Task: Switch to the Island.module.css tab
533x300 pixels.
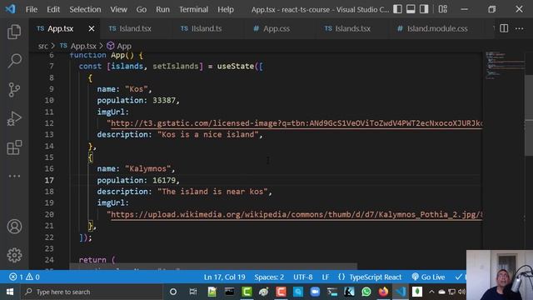Action: click(x=437, y=28)
